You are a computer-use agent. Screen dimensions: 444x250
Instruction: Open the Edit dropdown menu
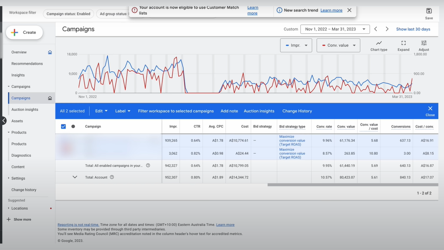[x=101, y=111]
